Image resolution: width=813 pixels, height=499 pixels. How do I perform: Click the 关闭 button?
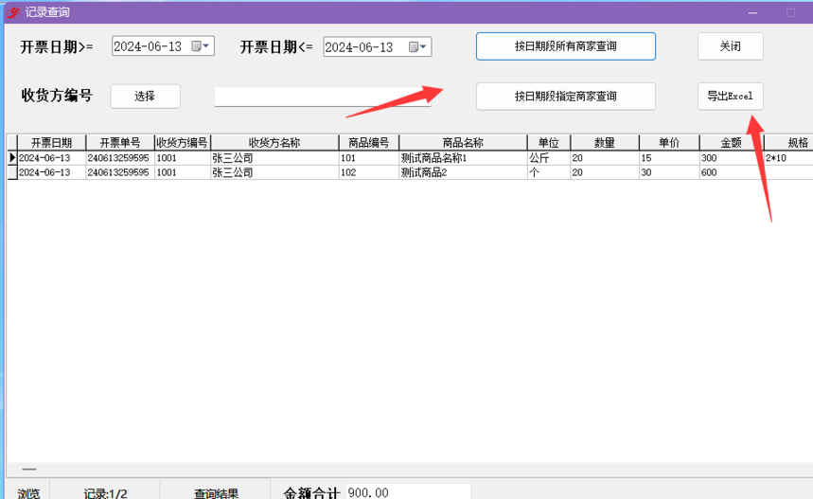(730, 46)
